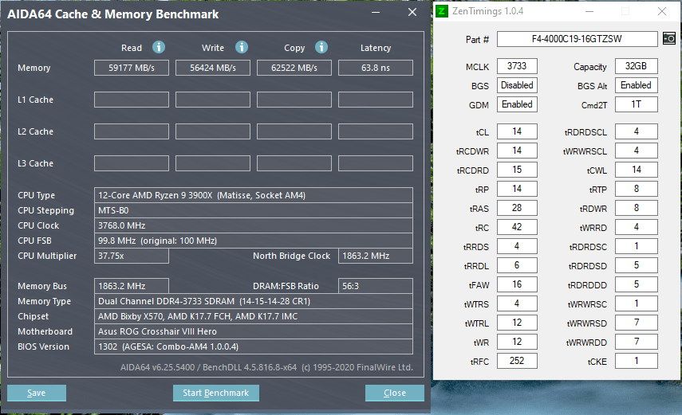Image resolution: width=682 pixels, height=415 pixels.
Task: Click the empty L3 Cache Latency field
Action: click(x=376, y=163)
